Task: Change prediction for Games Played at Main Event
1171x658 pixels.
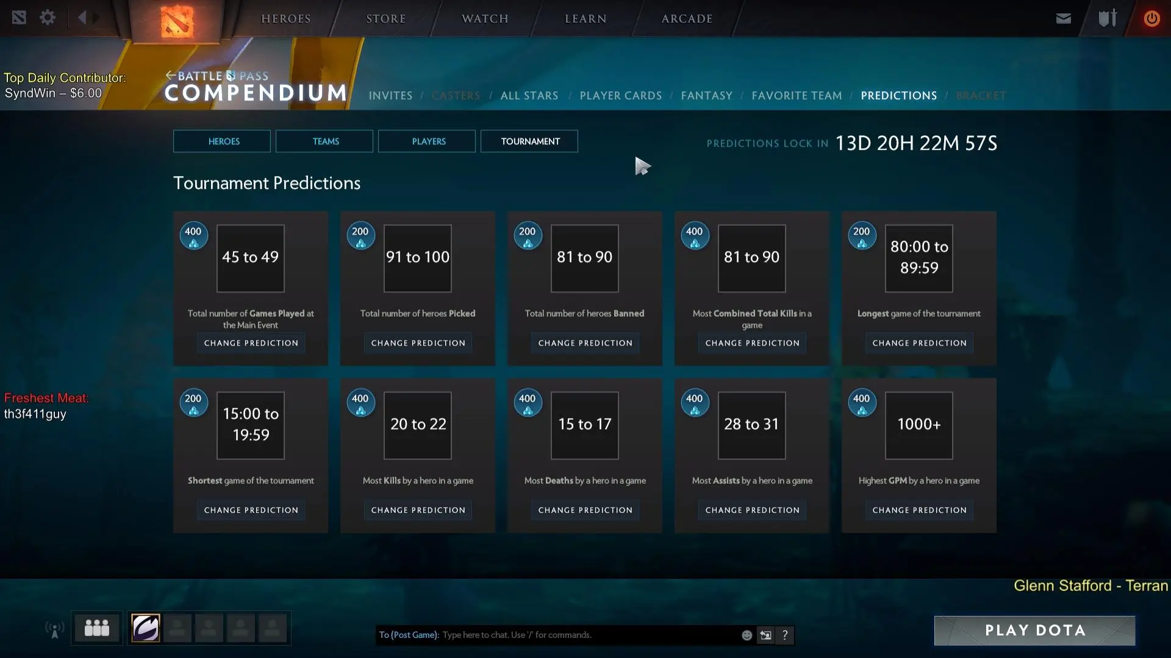Action: [251, 343]
